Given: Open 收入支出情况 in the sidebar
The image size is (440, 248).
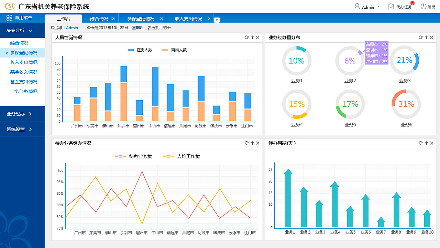Looking at the screenshot, I should [x=24, y=62].
